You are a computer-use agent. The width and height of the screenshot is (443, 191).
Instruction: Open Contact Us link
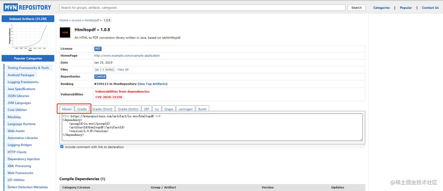point(430,8)
